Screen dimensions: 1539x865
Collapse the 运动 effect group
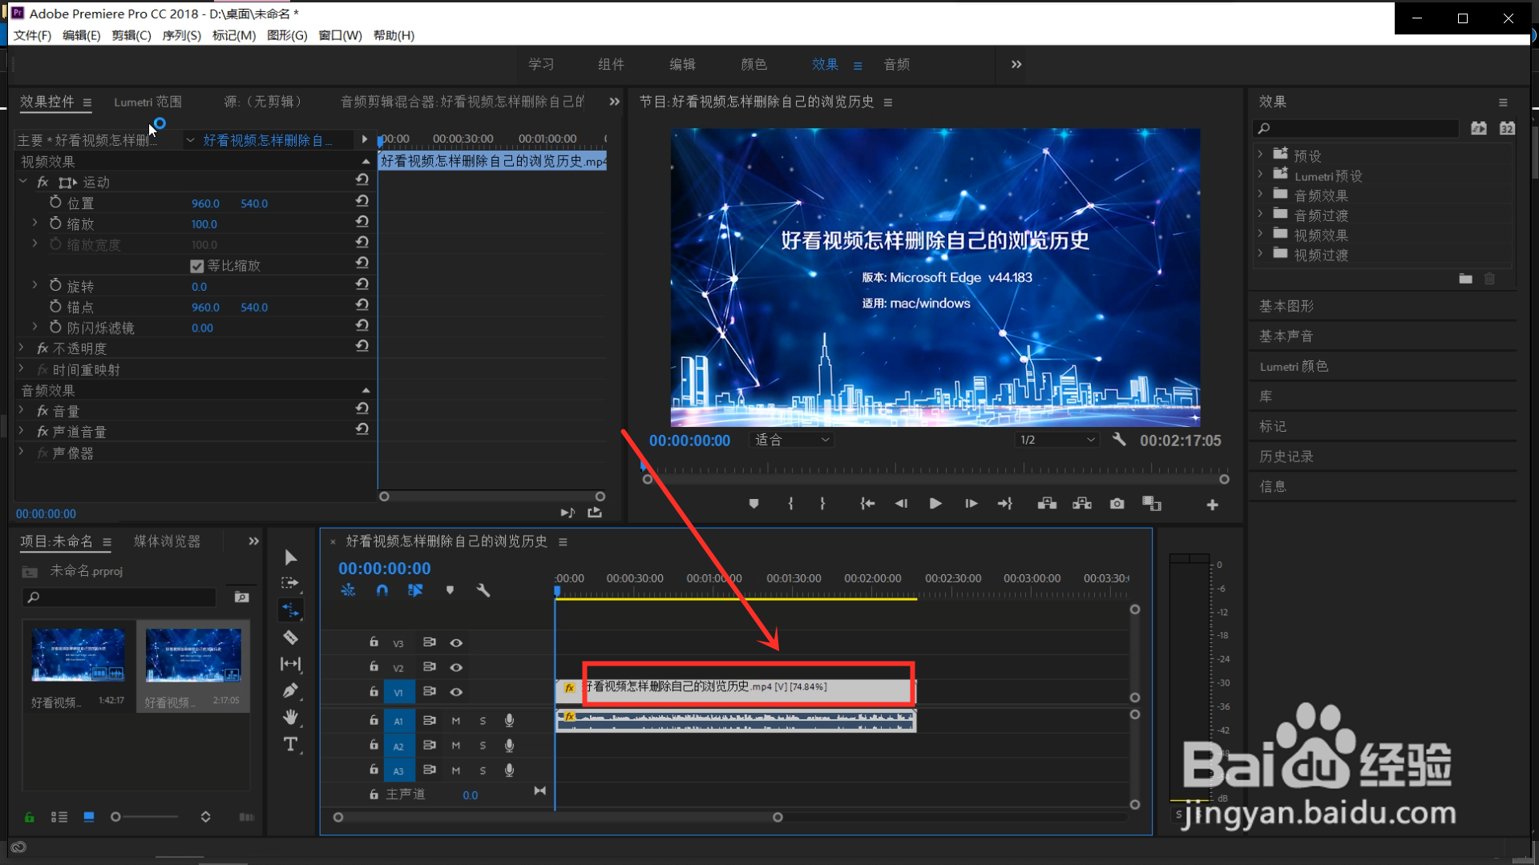tap(22, 182)
